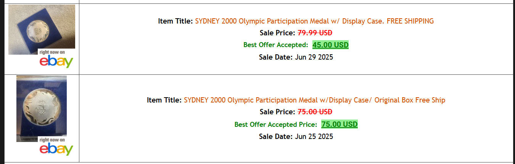Click 'Item Title:' label of the Original Box listing

coord(164,100)
